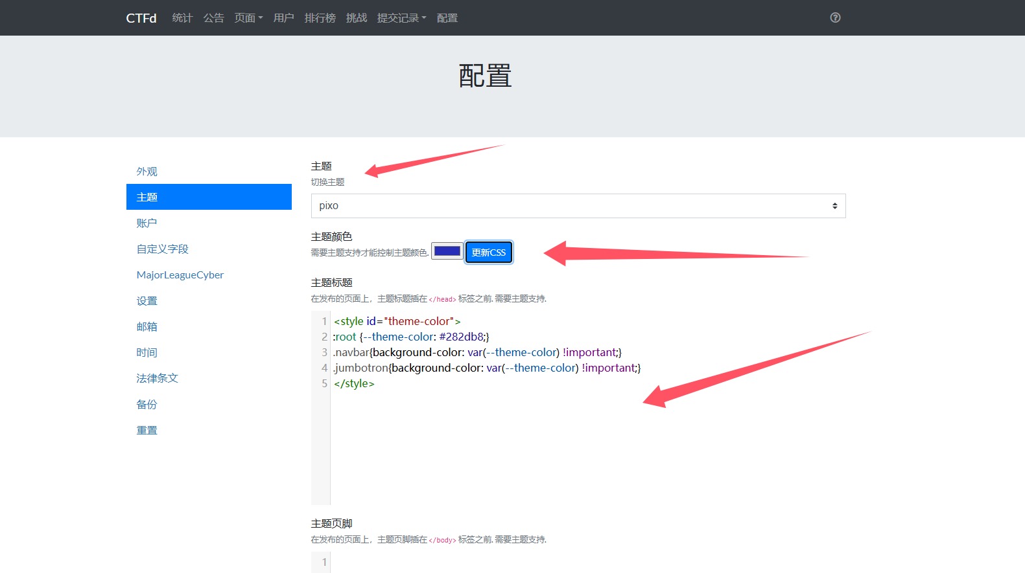Open the pixo theme dropdown

coord(578,206)
